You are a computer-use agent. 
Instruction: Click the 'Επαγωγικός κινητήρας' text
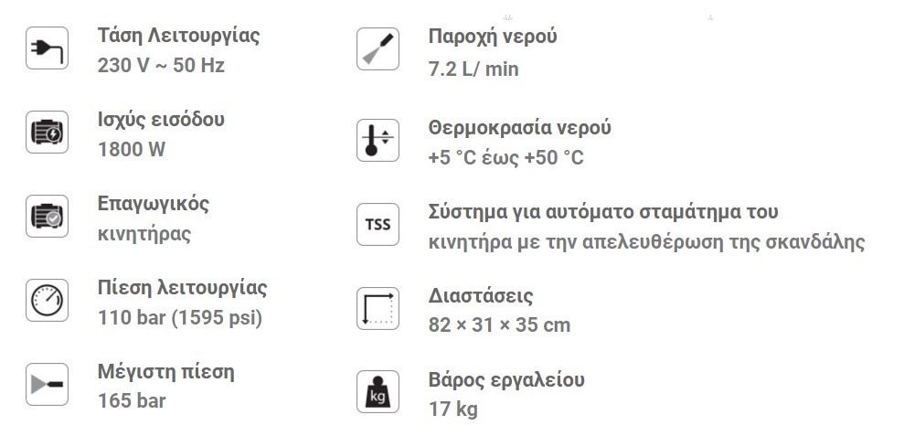click(154, 218)
